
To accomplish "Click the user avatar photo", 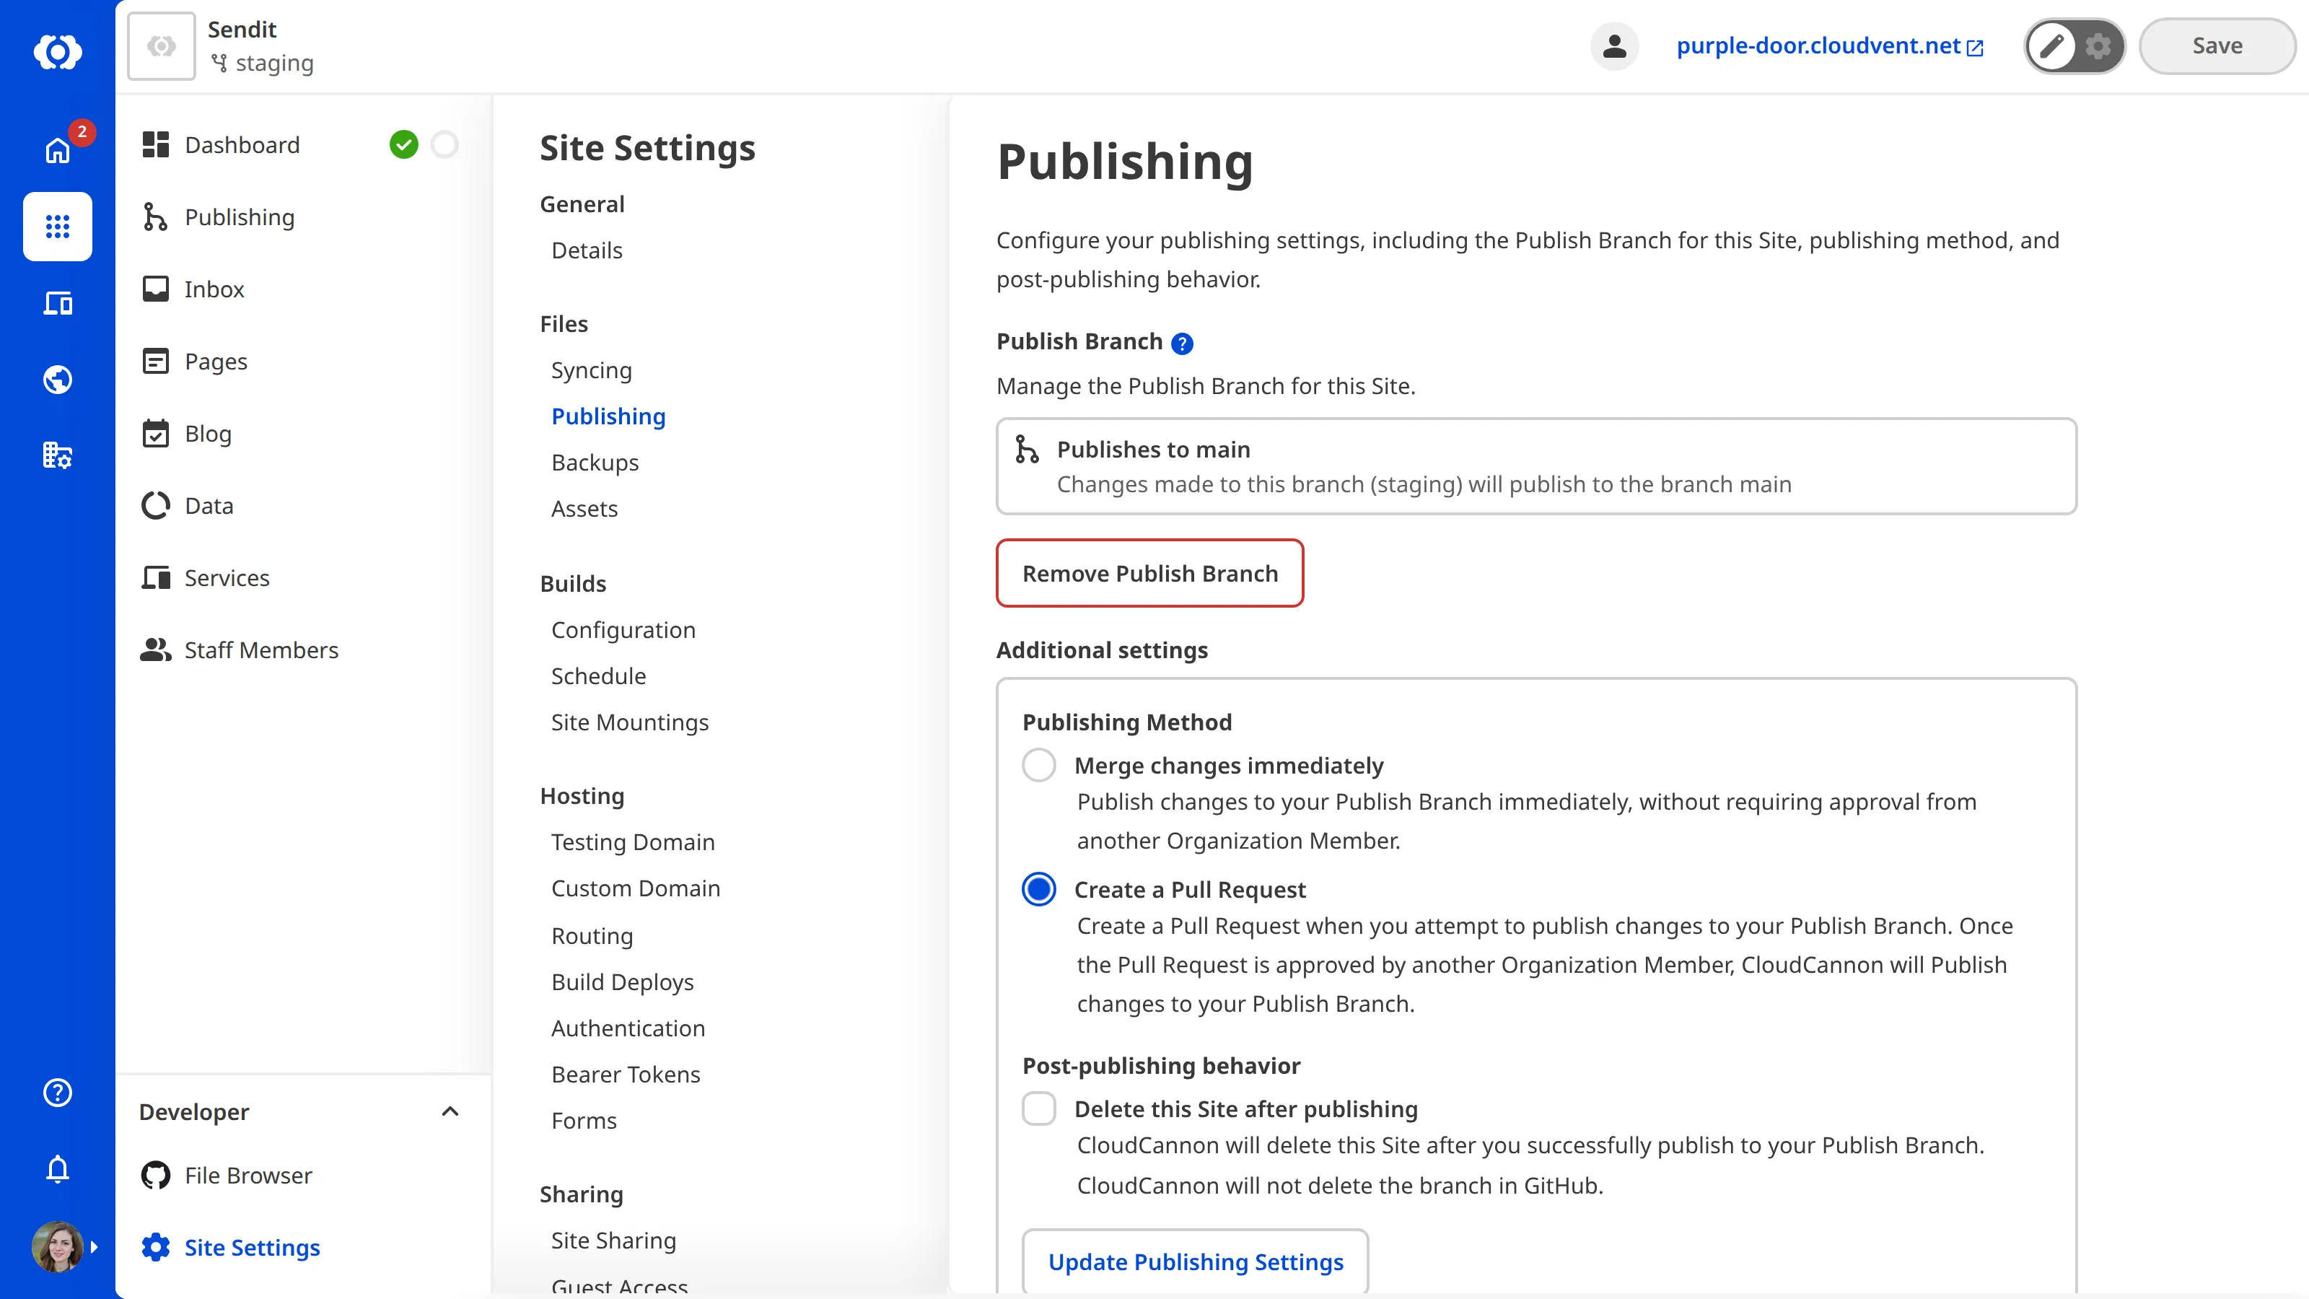I will [58, 1246].
